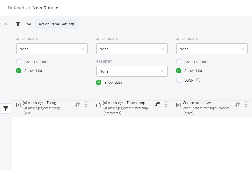Expand the Aggregation dropdown for Compressed size
The height and width of the screenshot is (170, 252).
(212, 49)
